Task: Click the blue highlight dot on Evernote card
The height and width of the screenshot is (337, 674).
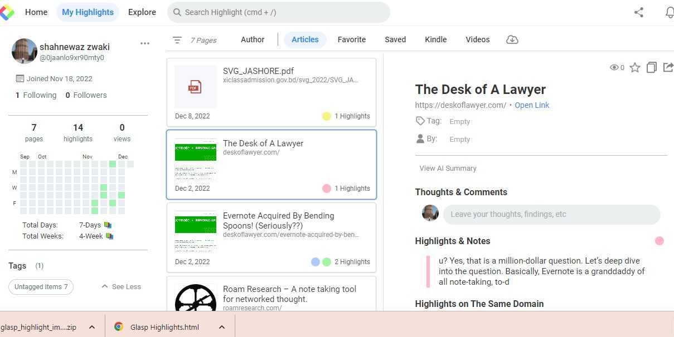Action: (316, 262)
